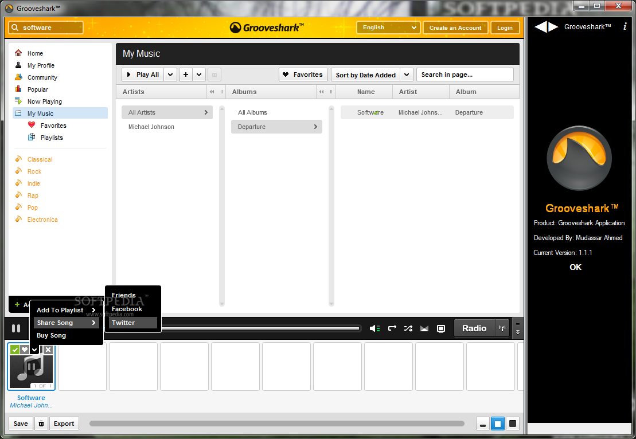Remove Software from queue with X

click(x=48, y=350)
